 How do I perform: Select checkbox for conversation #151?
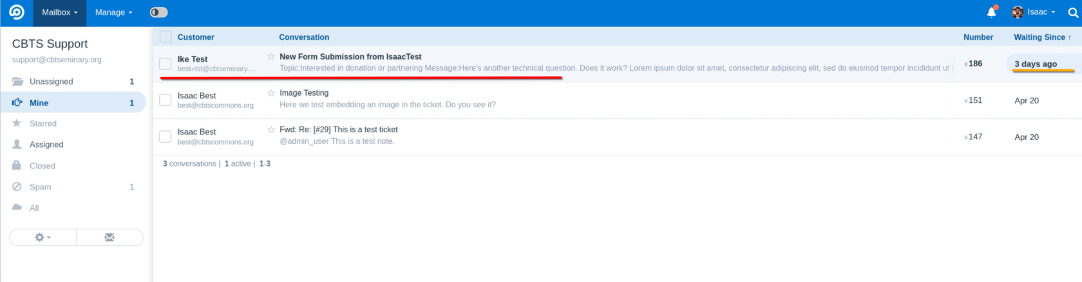point(166,100)
